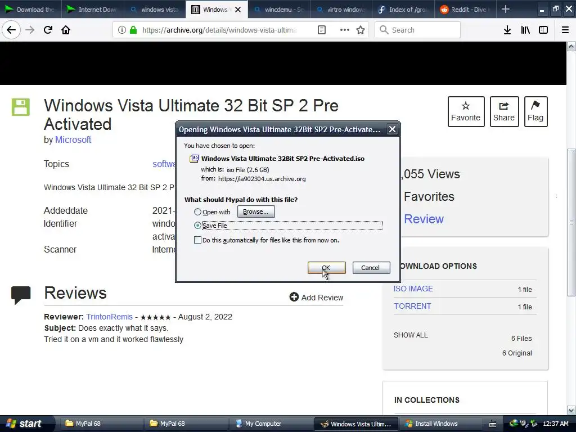Go to the browser home page
Image resolution: width=576 pixels, height=432 pixels.
pyautogui.click(x=66, y=30)
